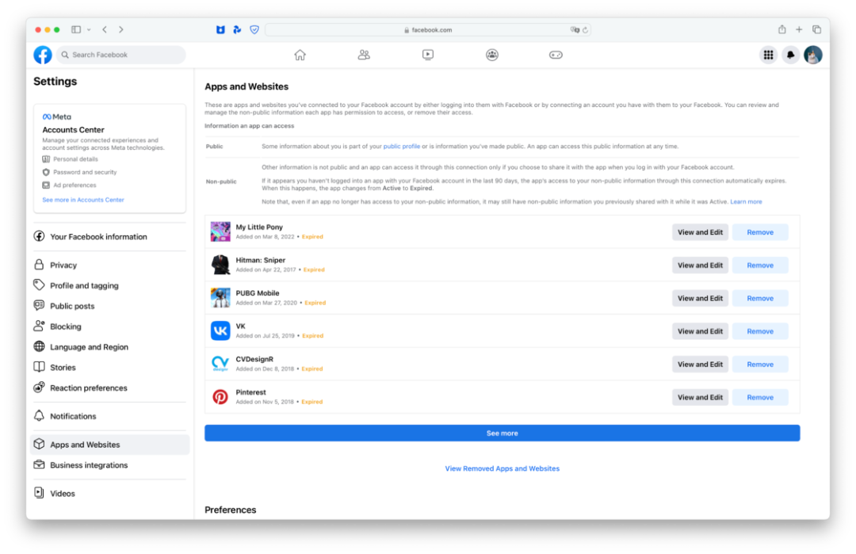Go to Blocking settings
The height and width of the screenshot is (554, 856).
pyautogui.click(x=109, y=327)
